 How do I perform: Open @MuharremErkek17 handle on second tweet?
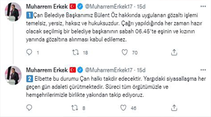pos(109,70)
